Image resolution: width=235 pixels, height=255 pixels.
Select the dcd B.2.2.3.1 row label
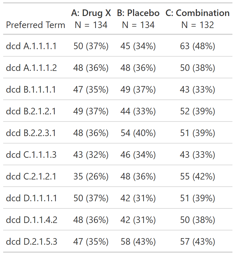pyautogui.click(x=31, y=133)
